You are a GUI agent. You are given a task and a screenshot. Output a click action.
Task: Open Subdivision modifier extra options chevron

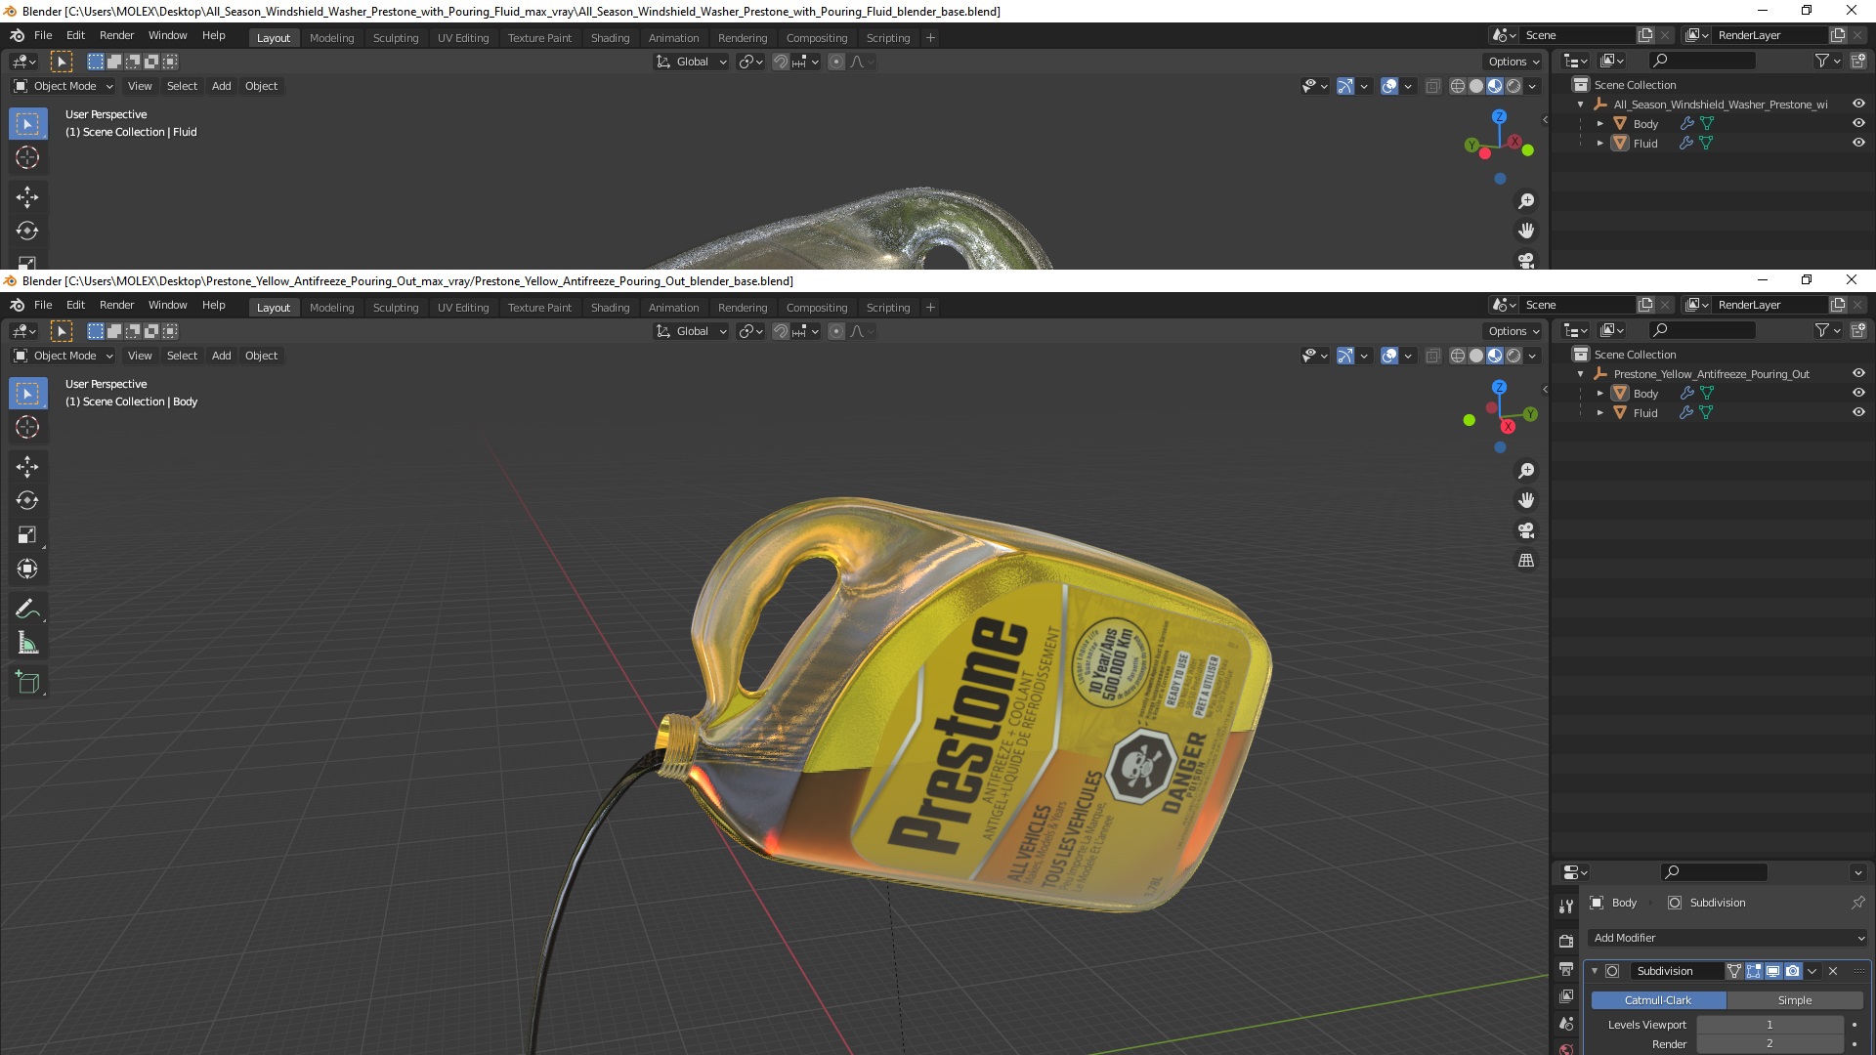point(1812,971)
